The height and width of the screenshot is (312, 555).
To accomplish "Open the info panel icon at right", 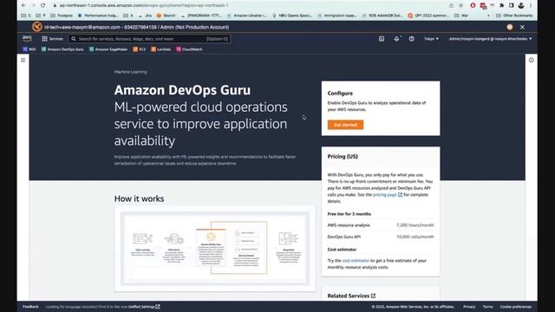I will [x=532, y=60].
